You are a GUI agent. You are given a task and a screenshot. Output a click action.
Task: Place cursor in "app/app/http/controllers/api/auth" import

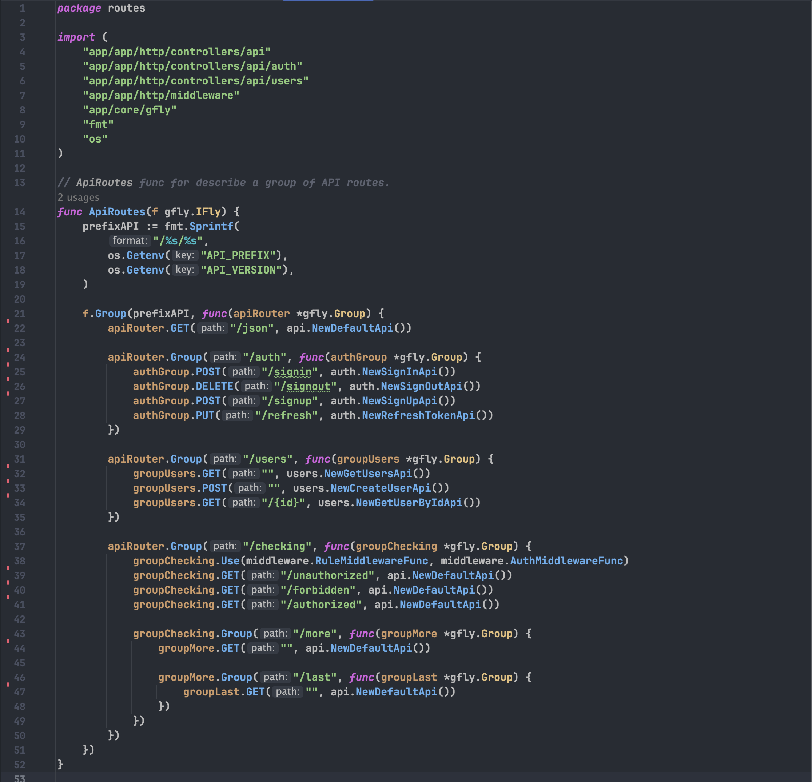pyautogui.click(x=192, y=66)
